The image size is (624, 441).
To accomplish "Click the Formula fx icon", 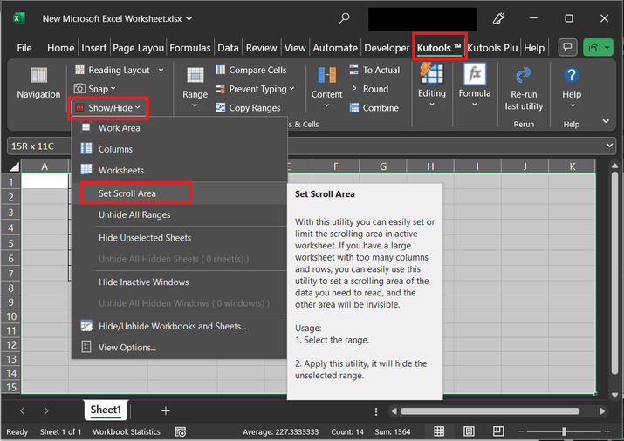I will click(x=474, y=75).
